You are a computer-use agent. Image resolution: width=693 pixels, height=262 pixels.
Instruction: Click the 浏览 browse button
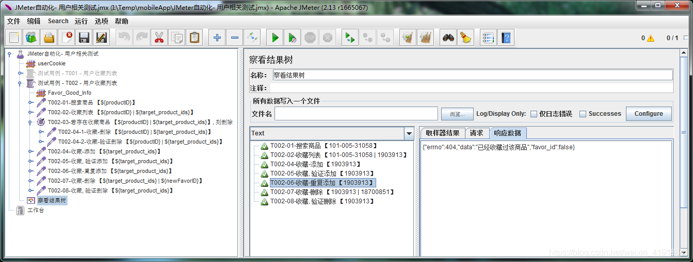[x=457, y=114]
